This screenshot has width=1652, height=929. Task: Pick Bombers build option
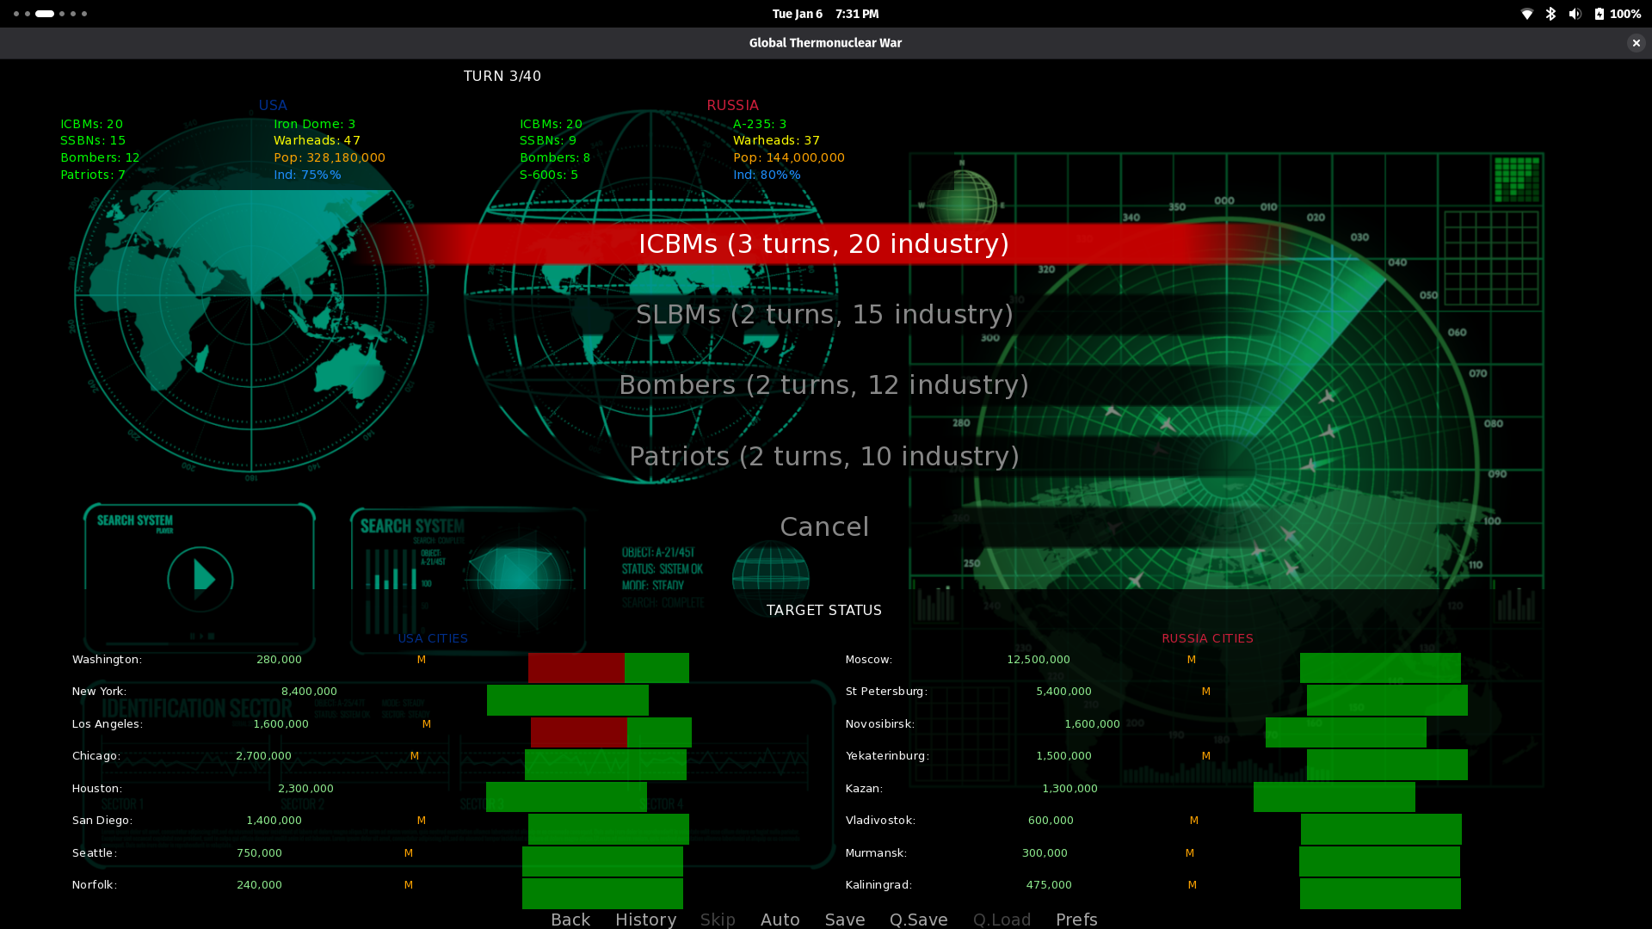click(823, 385)
